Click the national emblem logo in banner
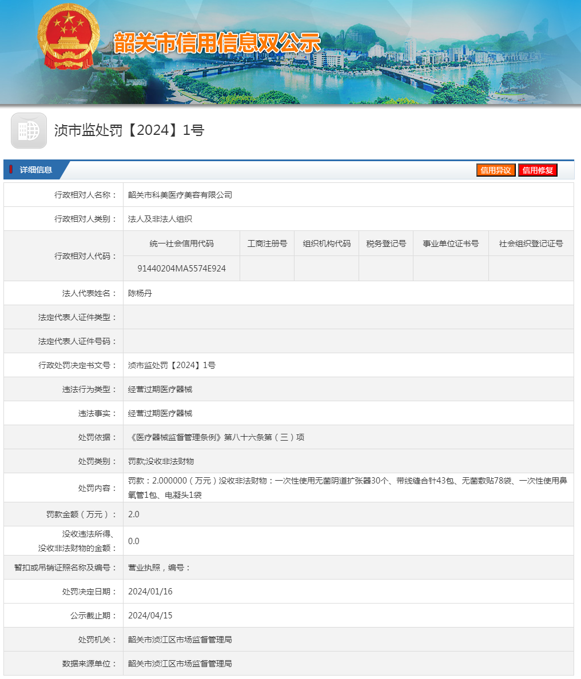This screenshot has width=581, height=679. (x=69, y=37)
